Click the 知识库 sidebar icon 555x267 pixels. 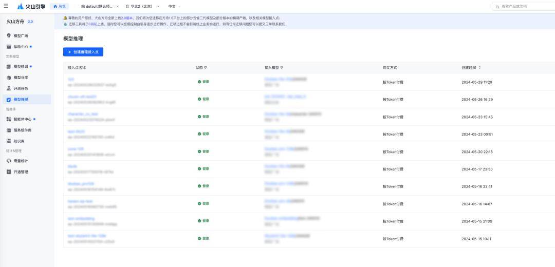click(9, 141)
